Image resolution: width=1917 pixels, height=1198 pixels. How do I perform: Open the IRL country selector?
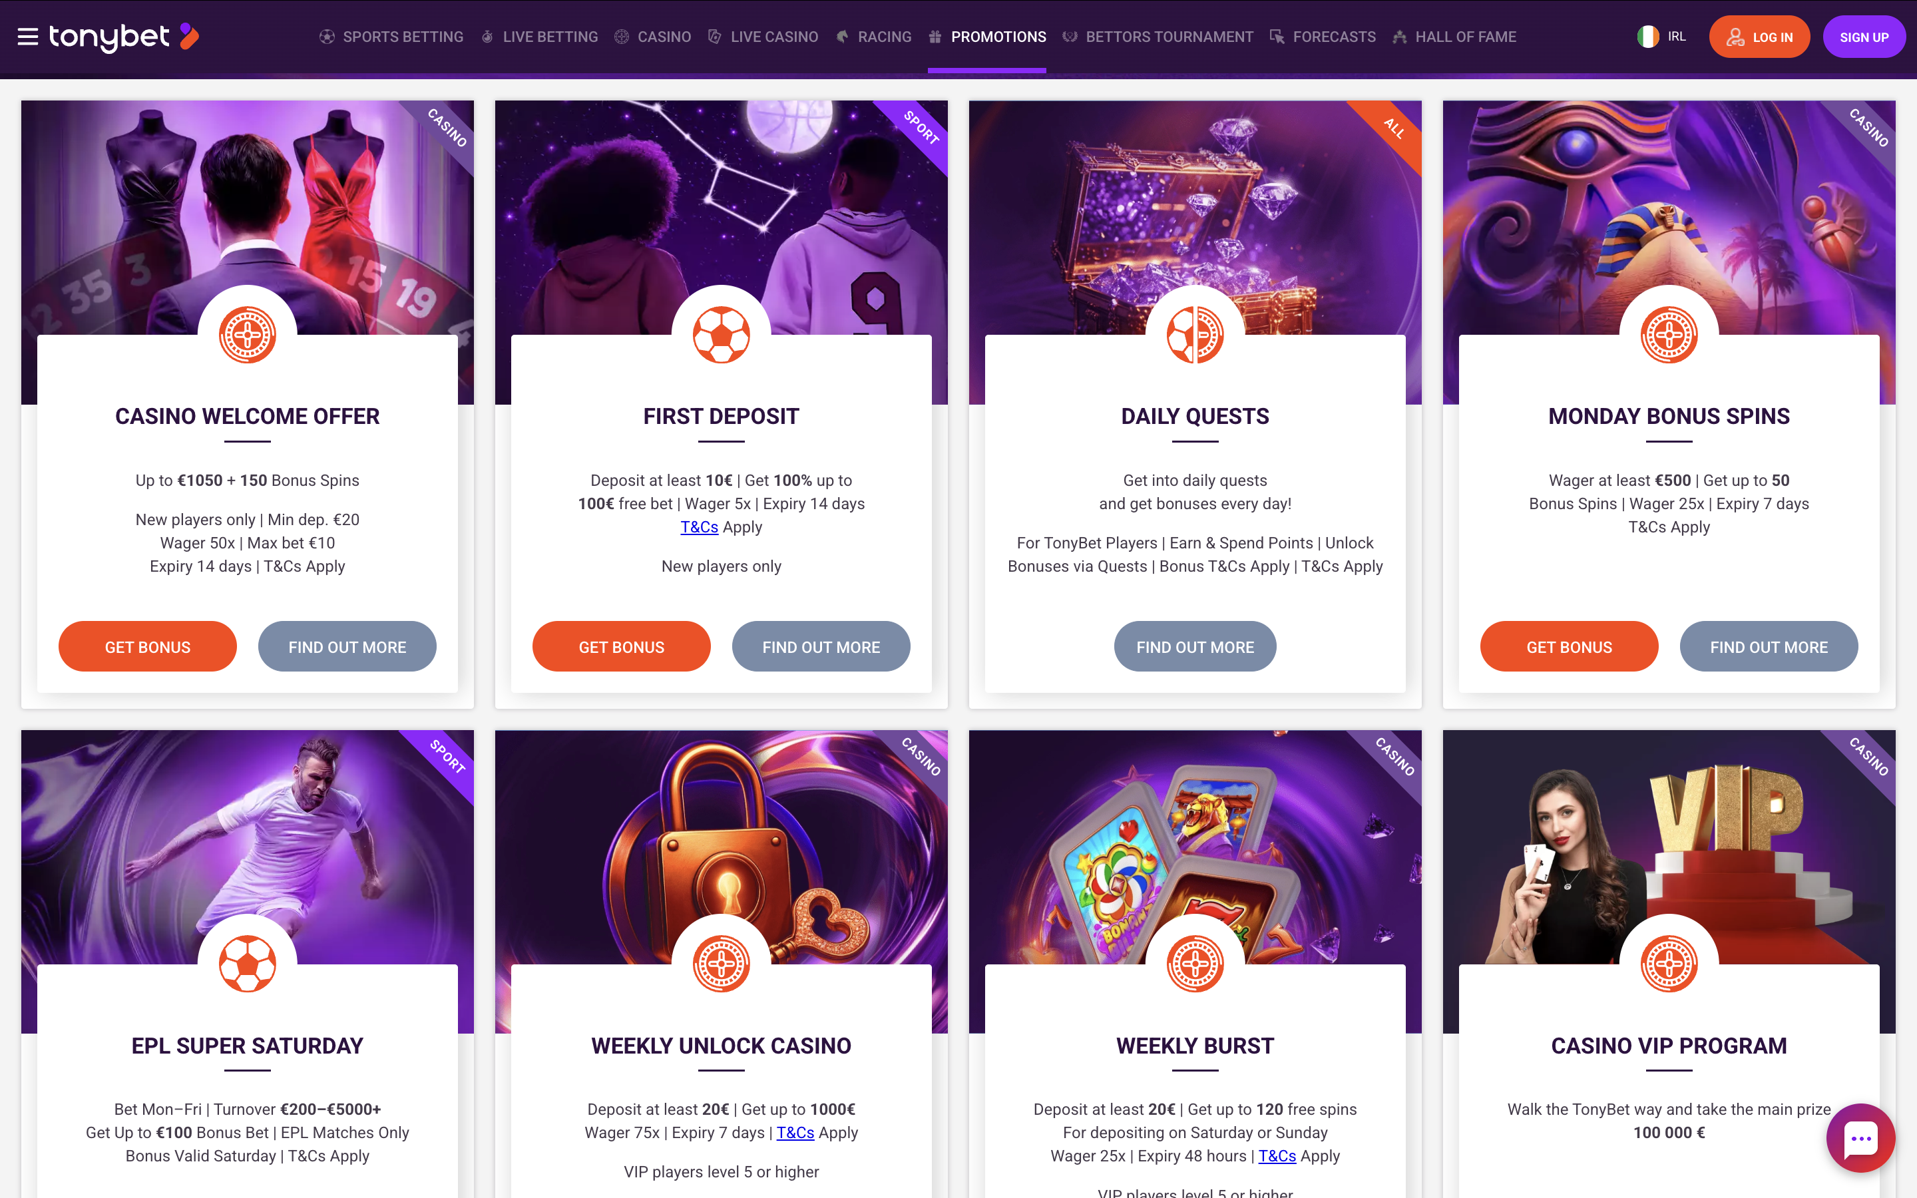point(1662,37)
